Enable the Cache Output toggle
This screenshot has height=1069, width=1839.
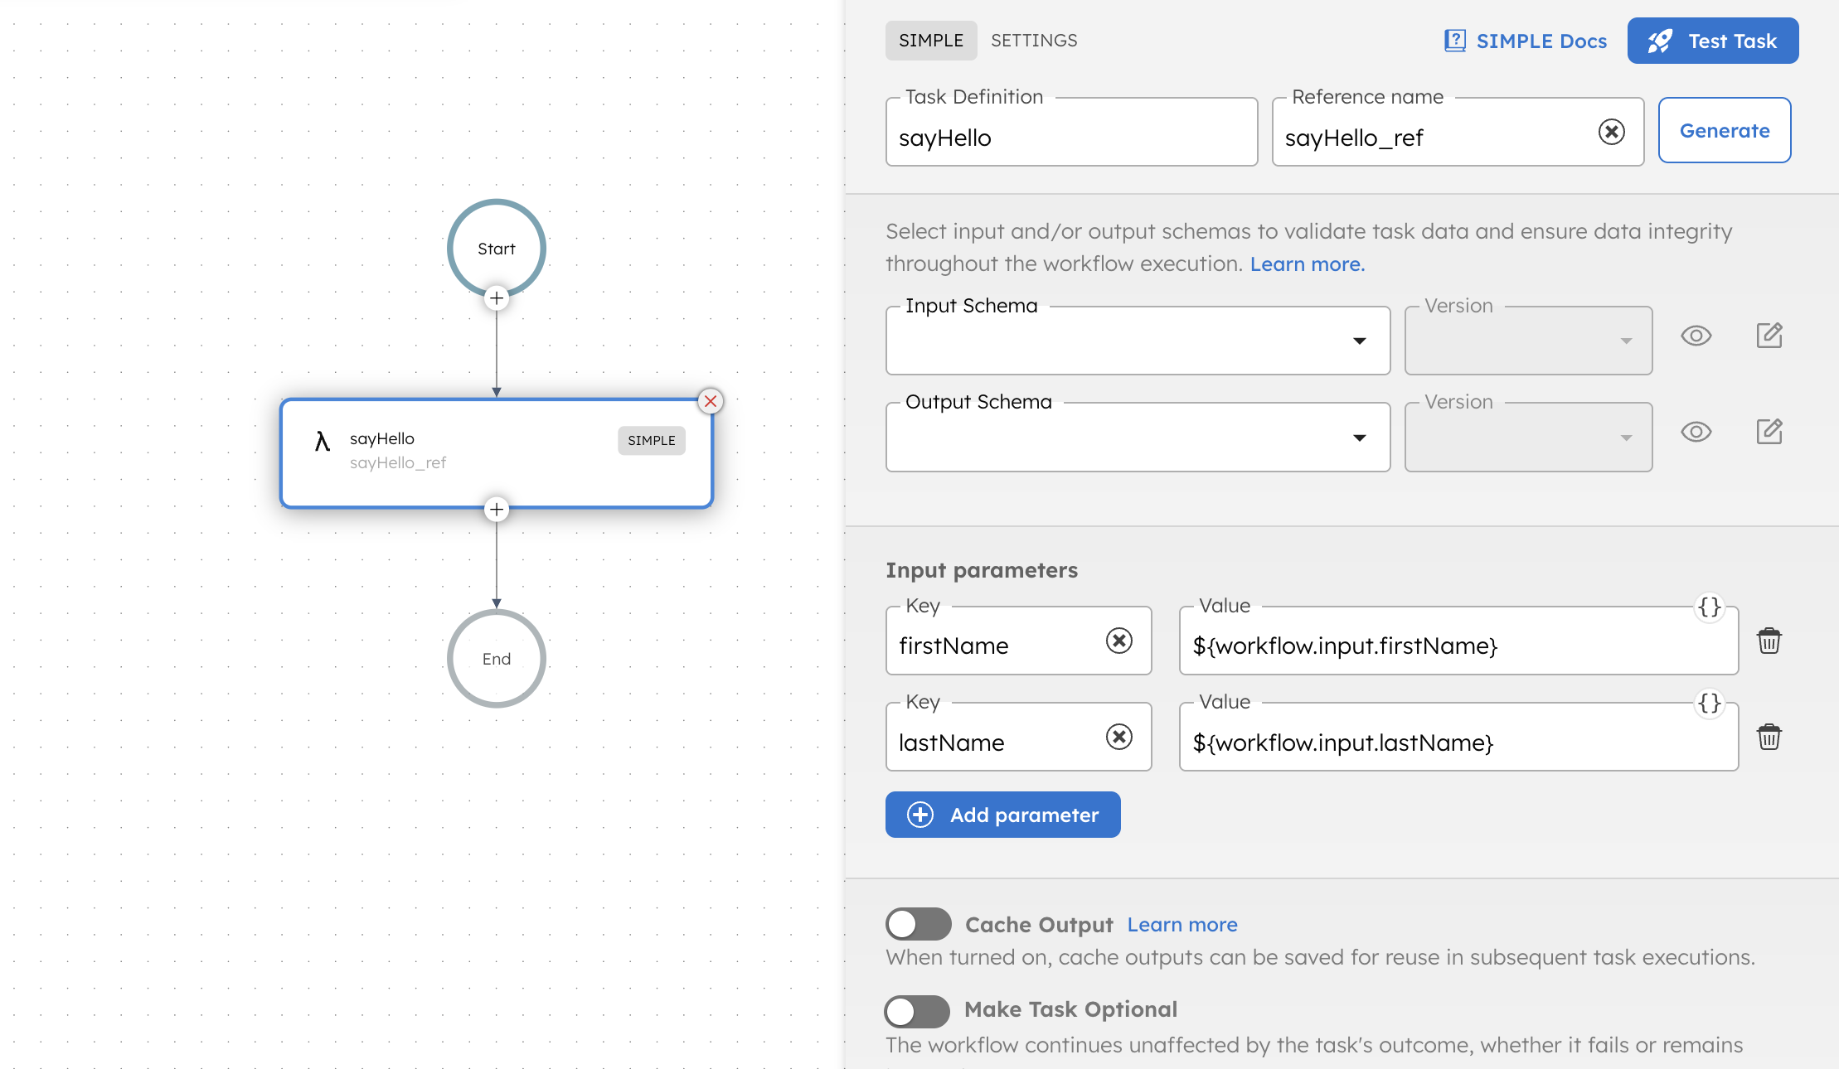(918, 924)
